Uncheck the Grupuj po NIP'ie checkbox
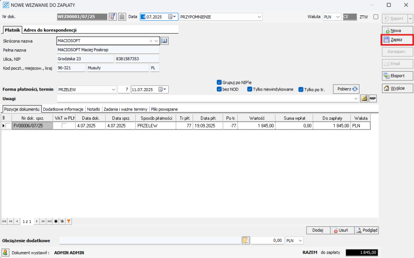Viewport: 414px width, 258px height. coord(220,82)
